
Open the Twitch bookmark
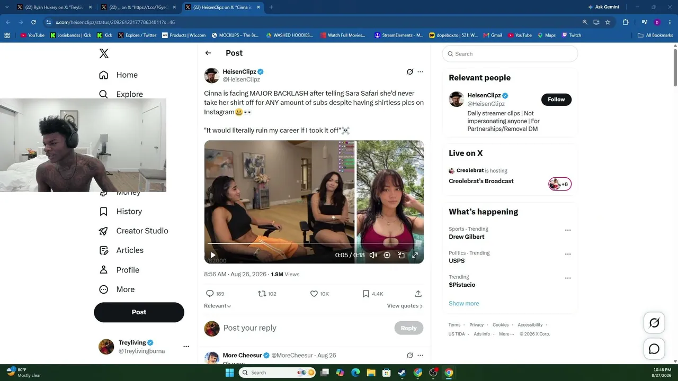tap(572, 35)
